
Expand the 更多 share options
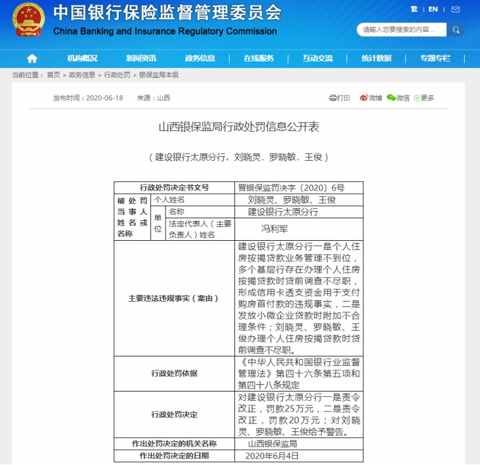pos(424,98)
